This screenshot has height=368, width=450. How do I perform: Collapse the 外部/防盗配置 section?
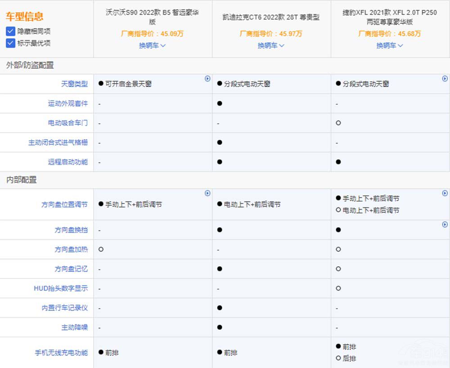(x=29, y=66)
